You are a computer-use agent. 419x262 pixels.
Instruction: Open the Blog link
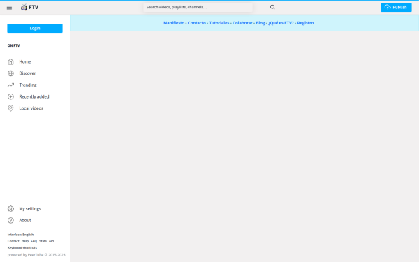[260, 23]
